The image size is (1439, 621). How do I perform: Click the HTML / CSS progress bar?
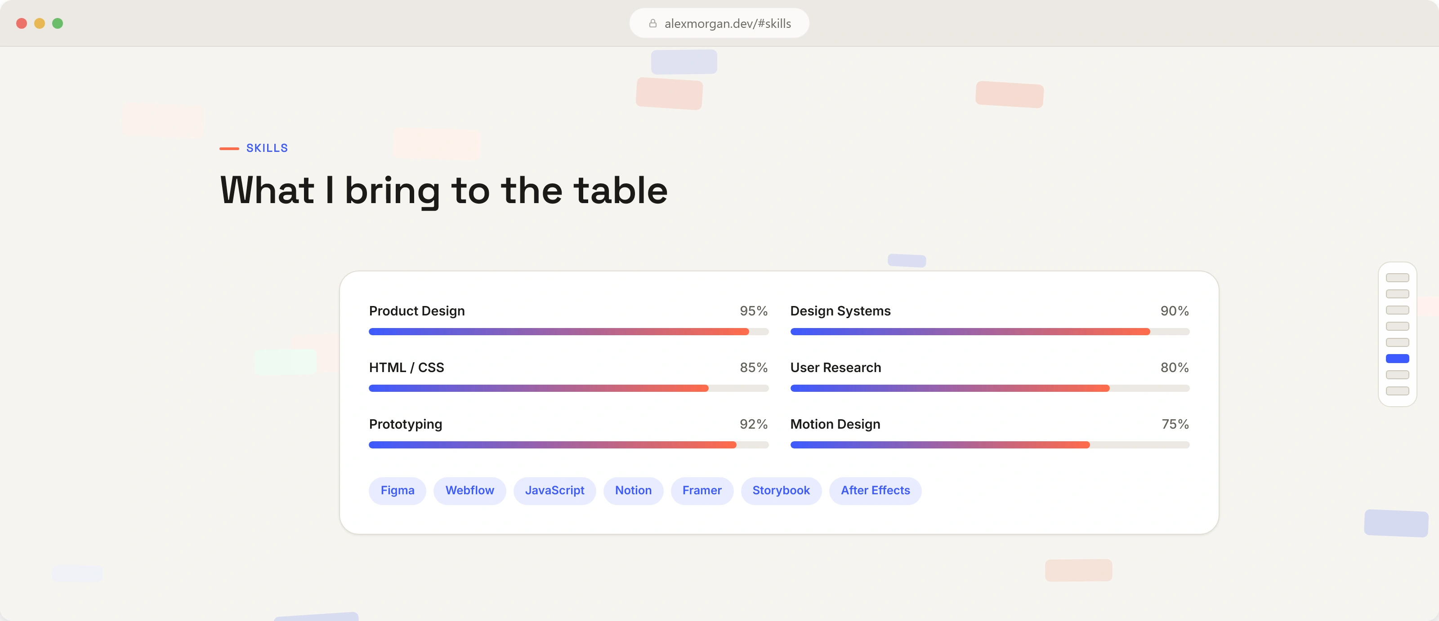pyautogui.click(x=569, y=388)
